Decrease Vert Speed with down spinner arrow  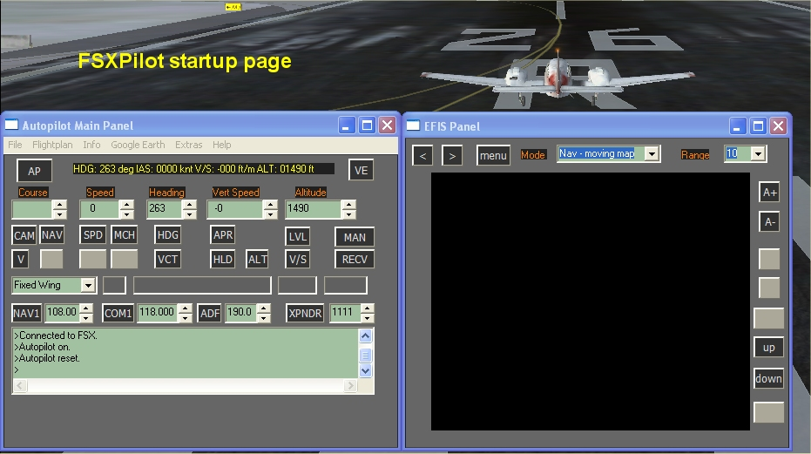click(270, 213)
